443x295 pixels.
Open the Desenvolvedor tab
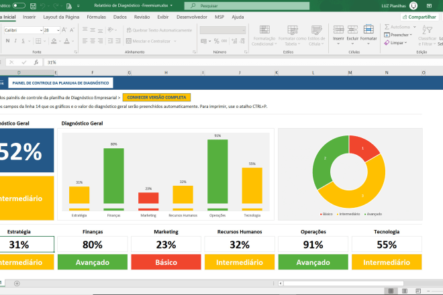[x=192, y=17]
